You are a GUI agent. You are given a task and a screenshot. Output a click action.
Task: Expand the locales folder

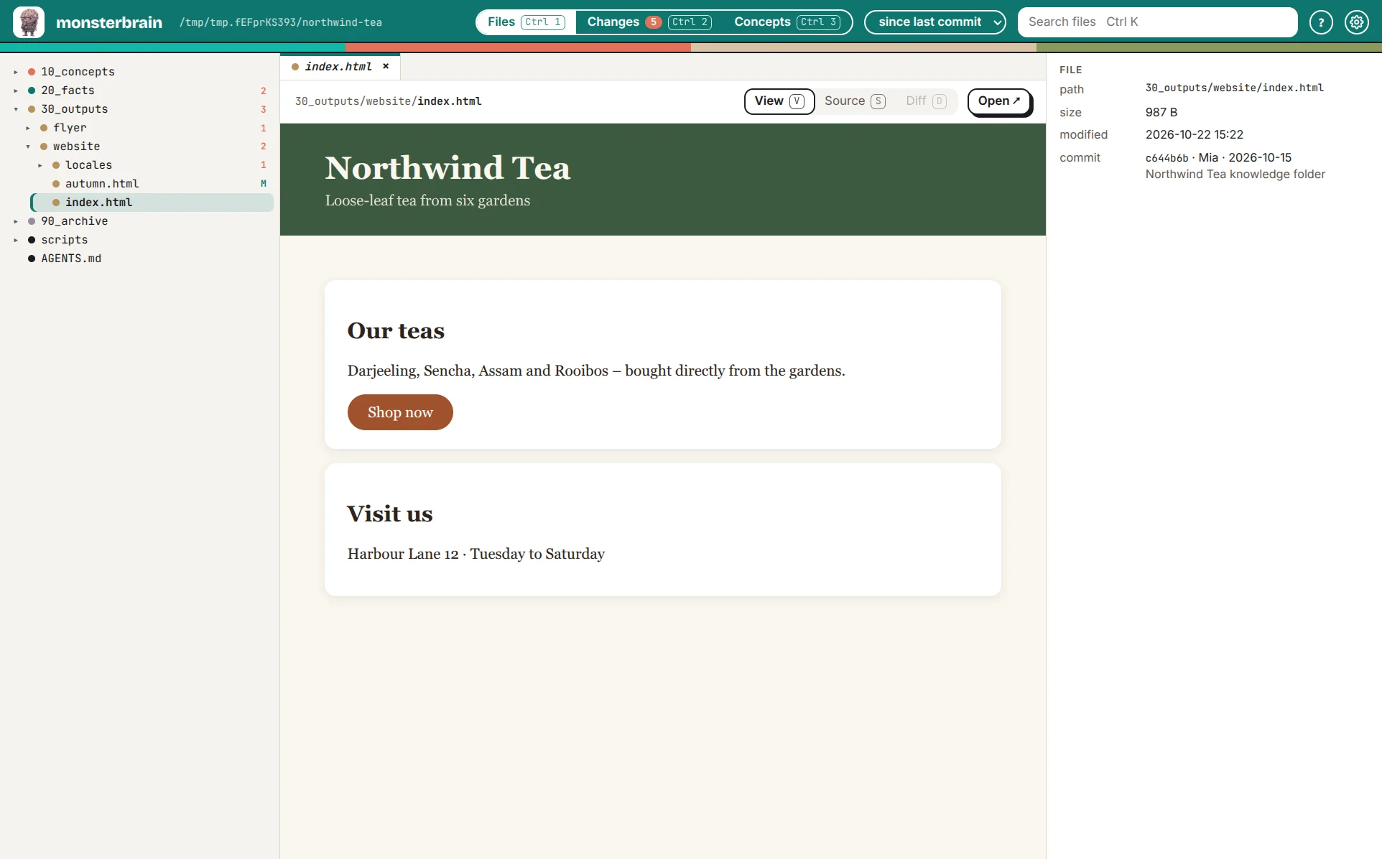pos(40,165)
